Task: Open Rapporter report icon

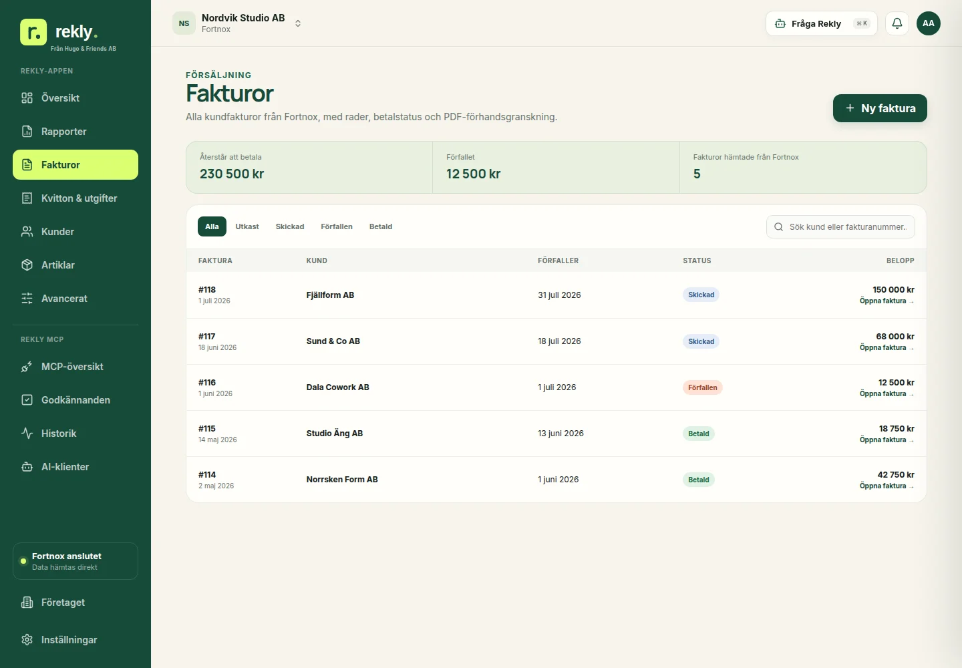Action: (27, 132)
